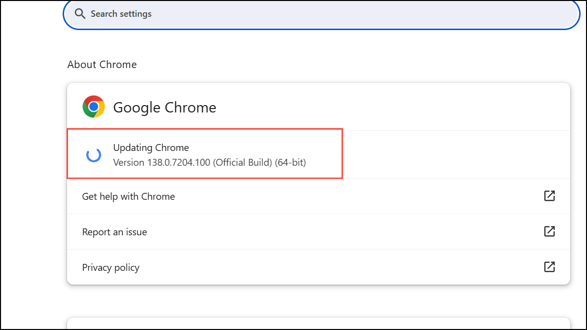The image size is (587, 330).
Task: Click version number 138.0.7204.100
Action: (179, 162)
